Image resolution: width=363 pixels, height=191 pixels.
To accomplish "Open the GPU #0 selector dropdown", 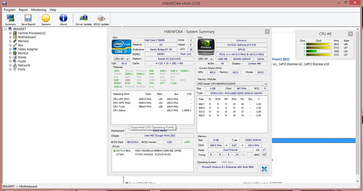I will [x=206, y=59].
